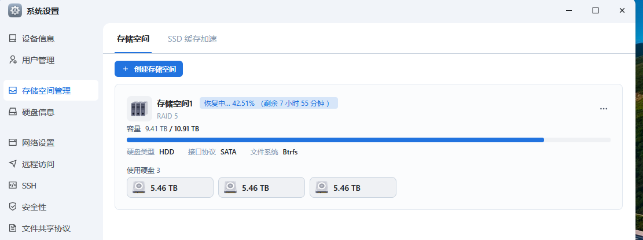This screenshot has width=643, height=240.
Task: Click the 创建存储空间 button
Action: click(x=149, y=69)
